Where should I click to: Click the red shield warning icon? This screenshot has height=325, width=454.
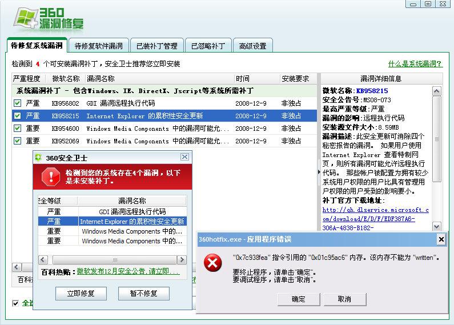(51, 176)
